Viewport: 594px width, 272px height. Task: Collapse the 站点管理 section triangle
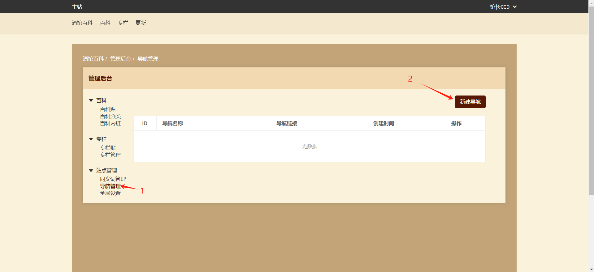click(91, 171)
